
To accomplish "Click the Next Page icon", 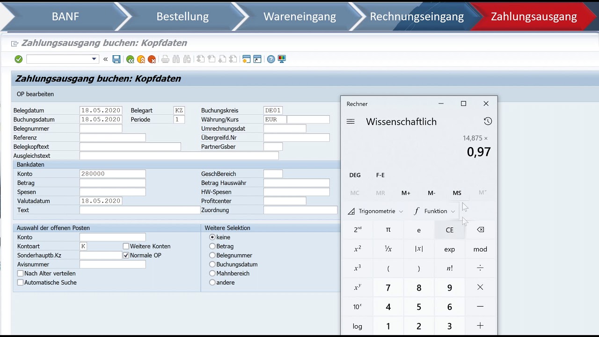I will click(222, 59).
